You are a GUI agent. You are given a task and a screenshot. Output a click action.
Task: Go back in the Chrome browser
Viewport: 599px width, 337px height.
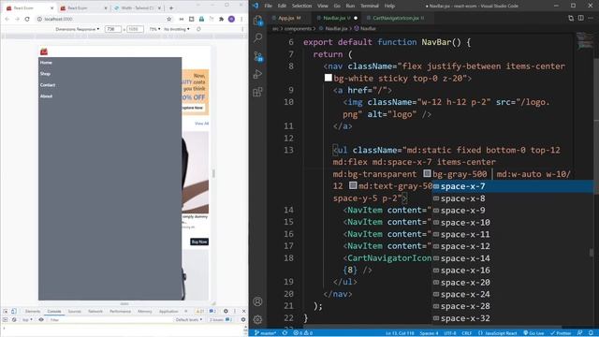click(x=7, y=19)
